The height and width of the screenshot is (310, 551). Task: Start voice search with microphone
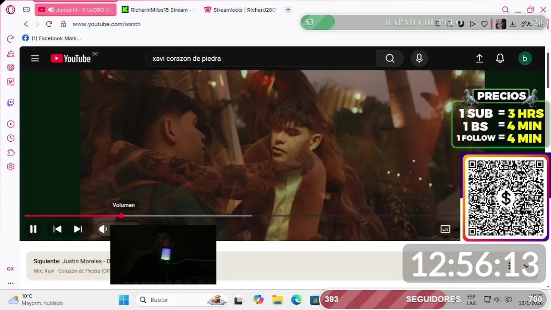tap(419, 59)
